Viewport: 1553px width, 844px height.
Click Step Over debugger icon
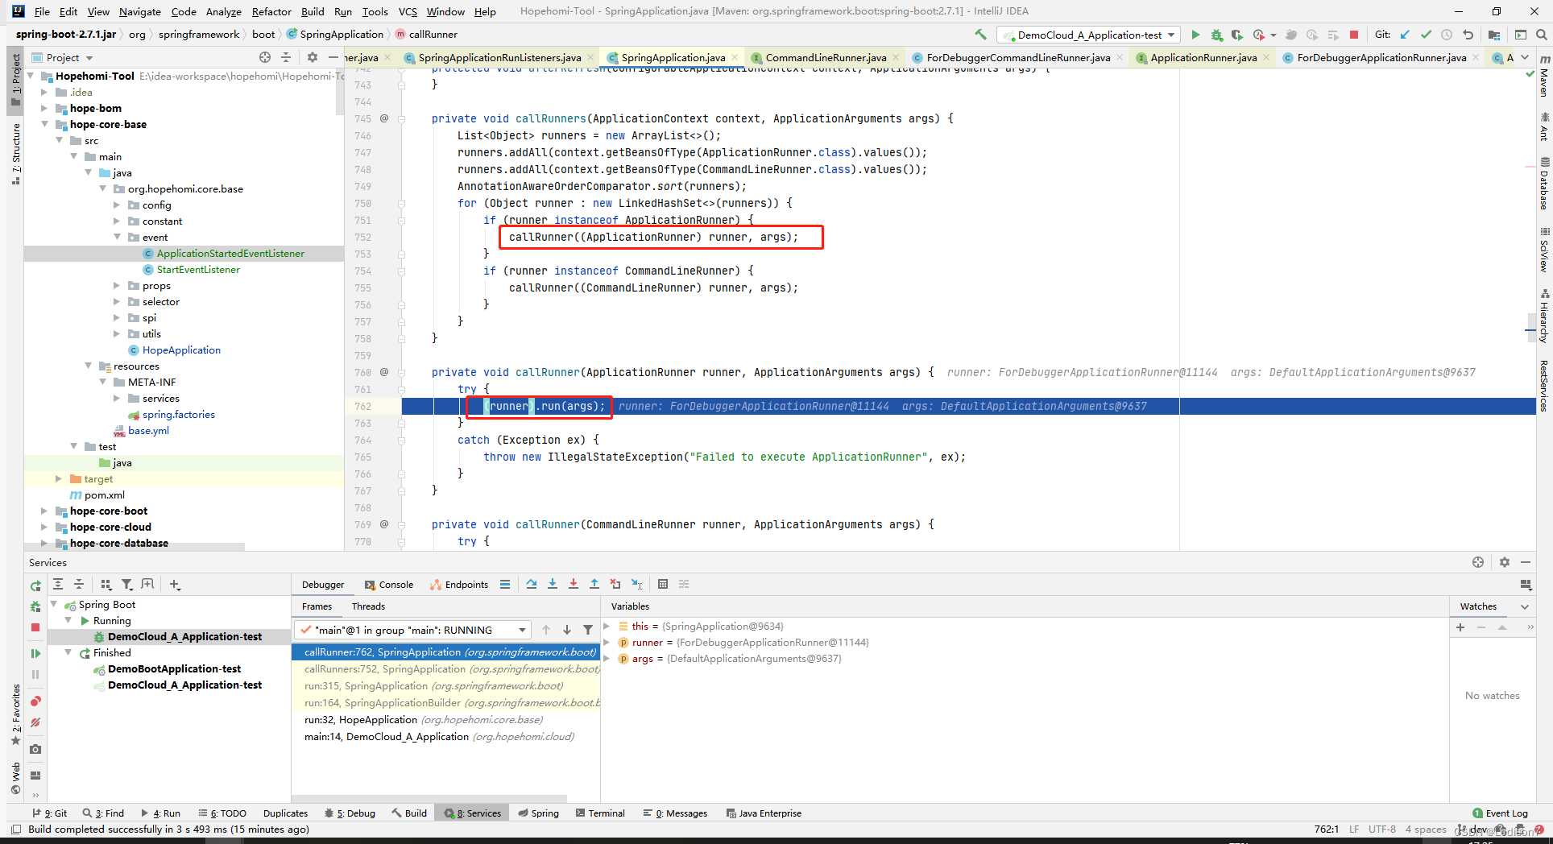coord(532,584)
